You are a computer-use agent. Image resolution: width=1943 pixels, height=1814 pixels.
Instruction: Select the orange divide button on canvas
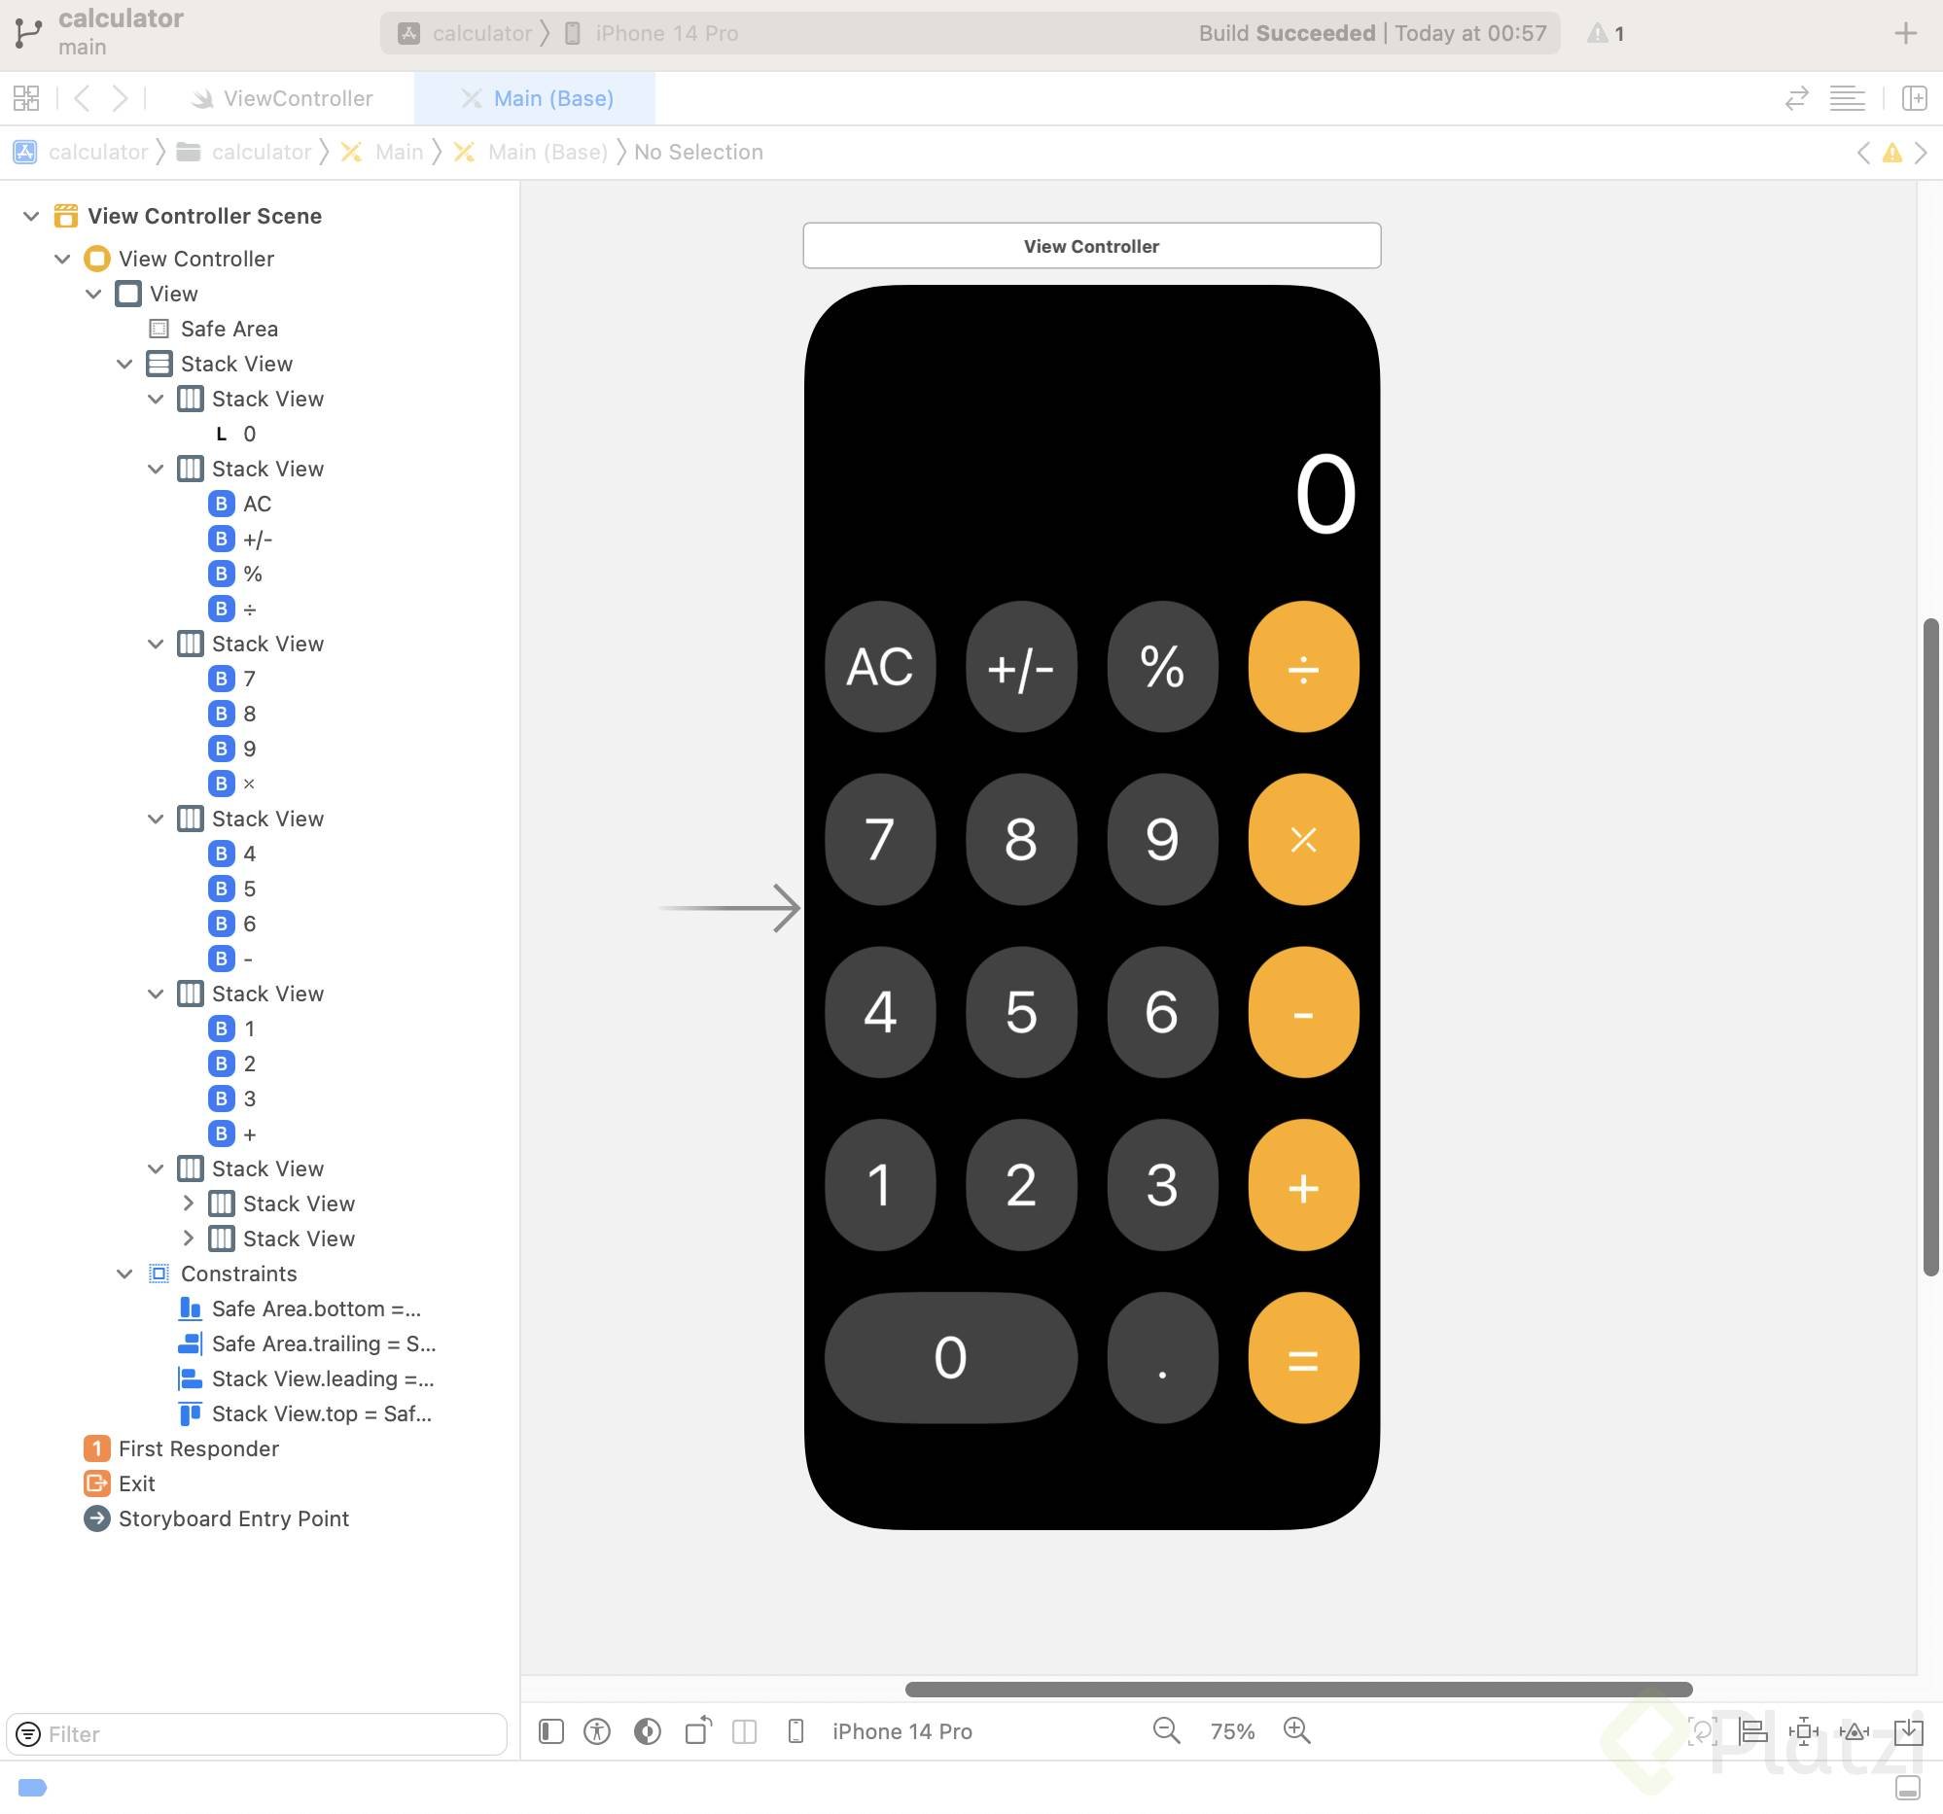click(1303, 666)
